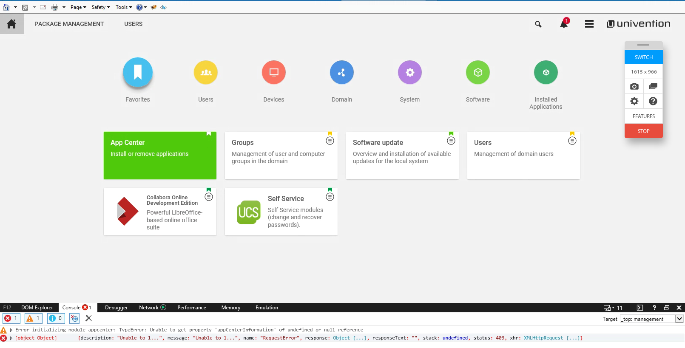Expand the appcenter TypeError warning entry

click(11, 330)
